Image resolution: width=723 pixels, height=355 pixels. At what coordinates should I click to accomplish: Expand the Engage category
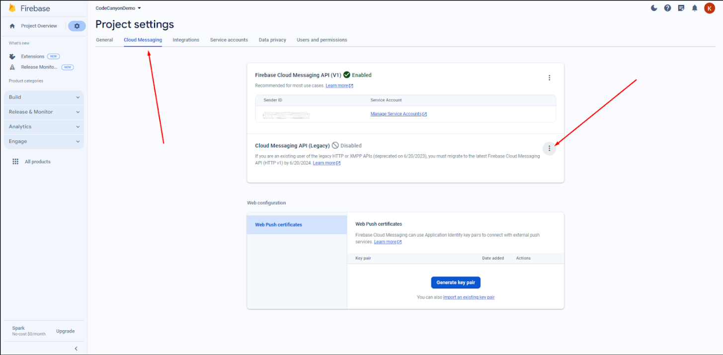click(x=44, y=141)
